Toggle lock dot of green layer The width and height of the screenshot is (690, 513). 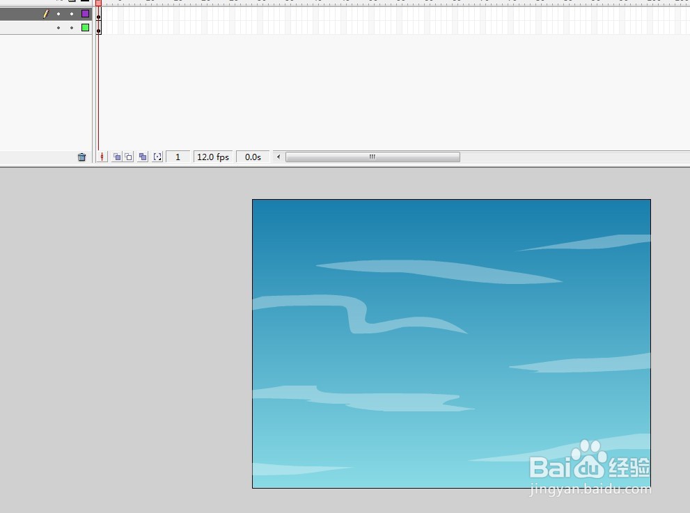tap(72, 28)
